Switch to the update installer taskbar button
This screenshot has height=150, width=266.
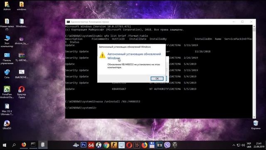43,145
